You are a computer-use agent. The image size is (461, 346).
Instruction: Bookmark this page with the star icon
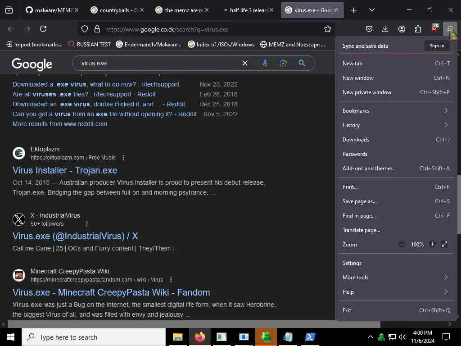click(328, 29)
